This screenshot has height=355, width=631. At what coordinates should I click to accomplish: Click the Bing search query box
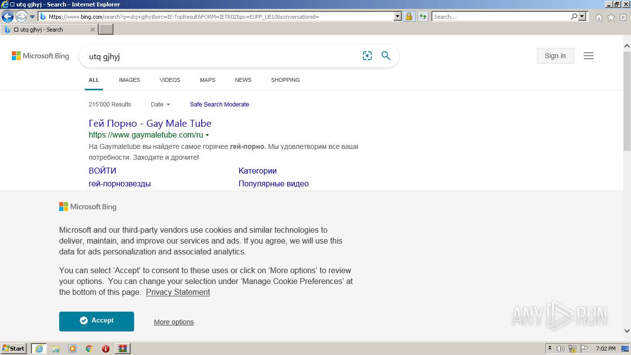222,56
